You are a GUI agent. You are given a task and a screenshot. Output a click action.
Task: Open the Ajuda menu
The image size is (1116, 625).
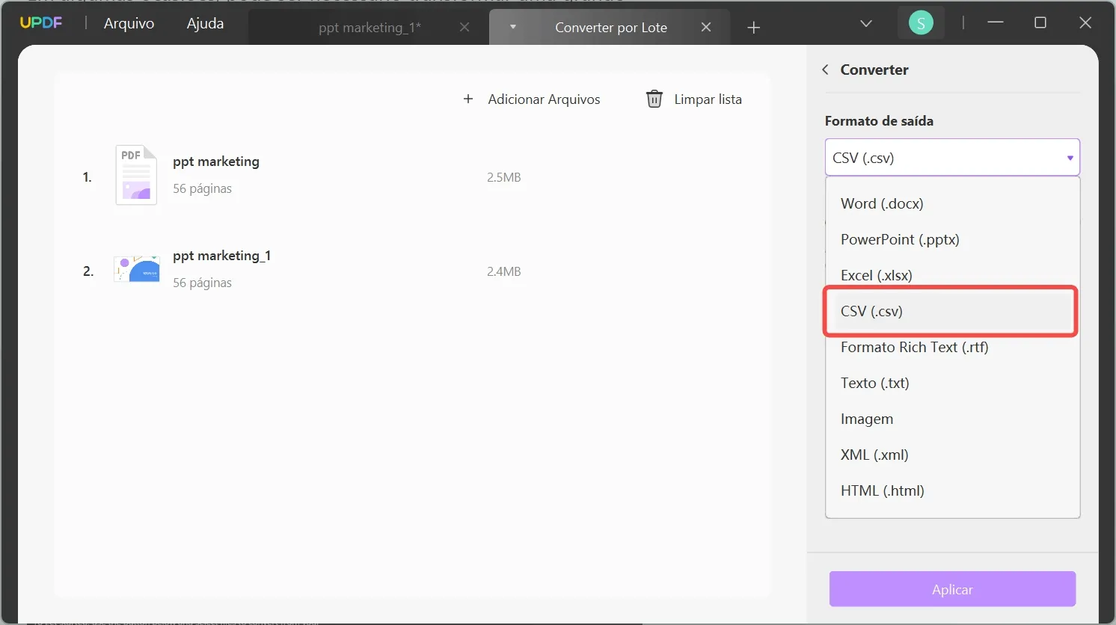point(204,23)
